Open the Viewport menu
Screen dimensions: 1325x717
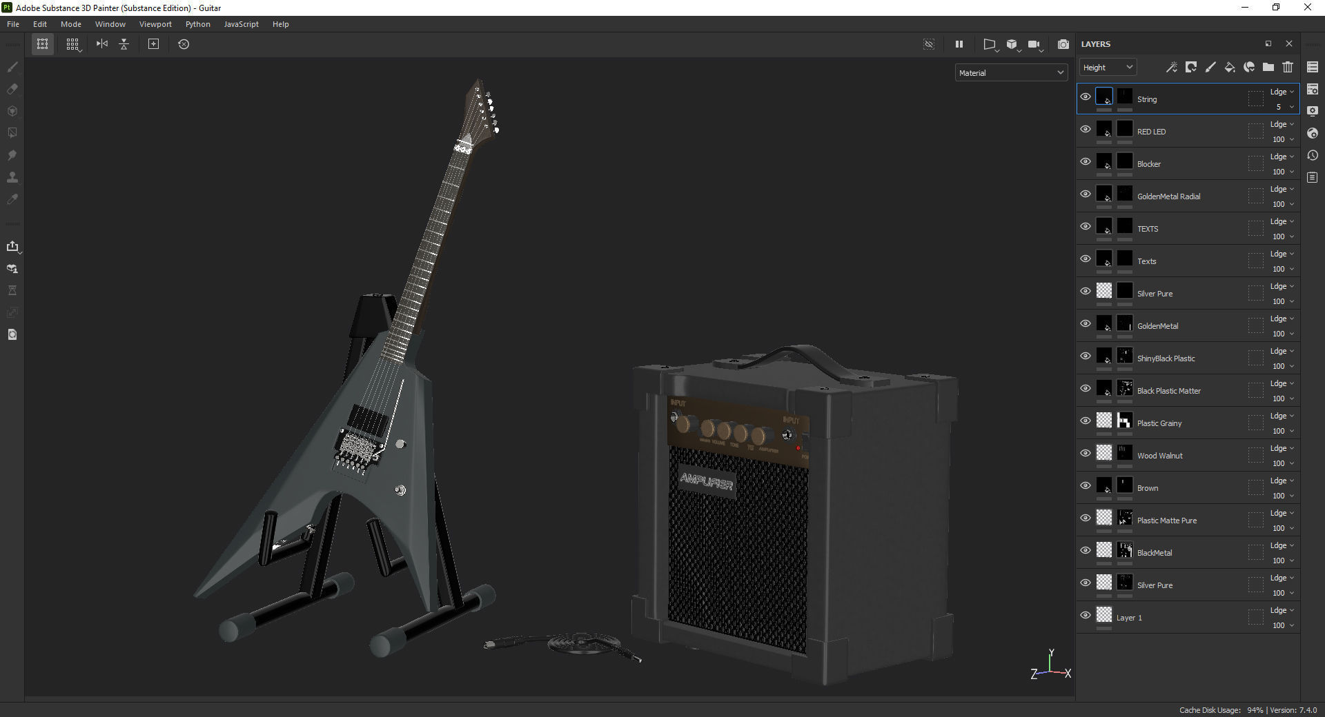155,24
